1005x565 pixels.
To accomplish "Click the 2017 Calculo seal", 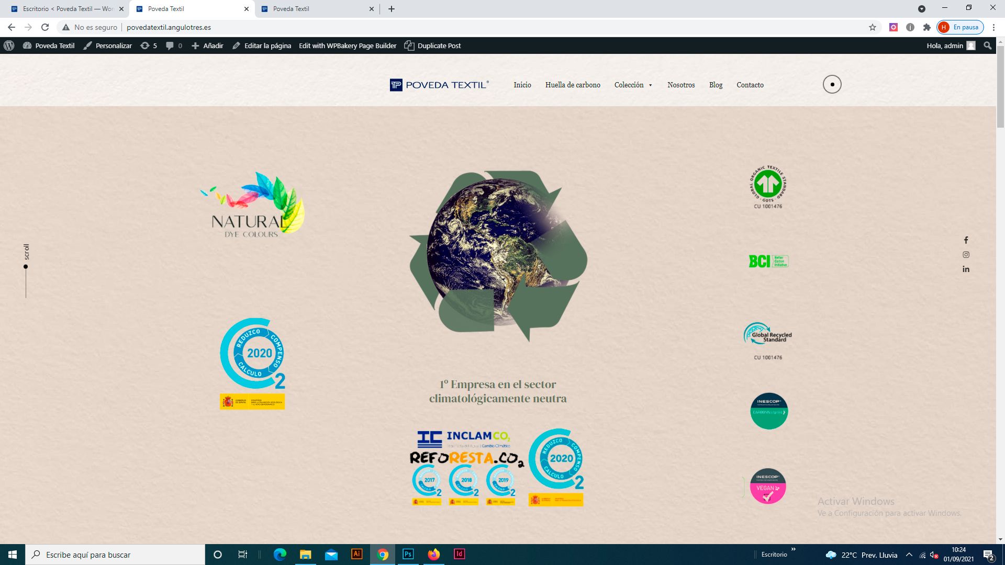I will coord(427,485).
